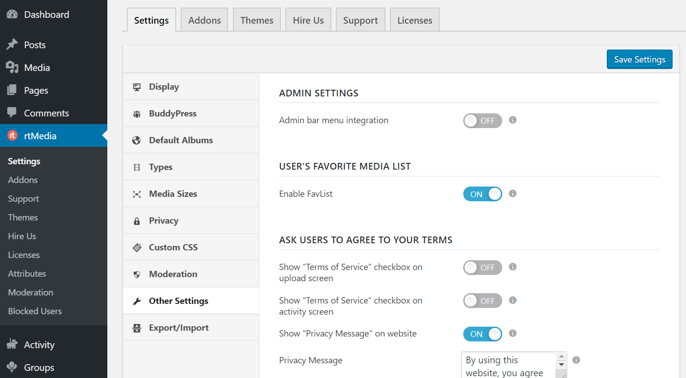Image resolution: width=686 pixels, height=378 pixels.
Task: Select the BuddyPress settings icon
Action: point(137,113)
